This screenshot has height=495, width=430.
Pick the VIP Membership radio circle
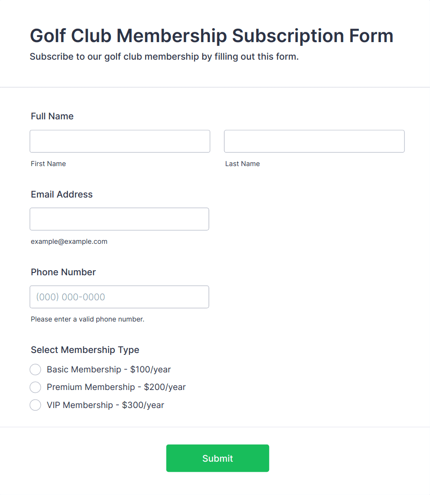(x=35, y=405)
